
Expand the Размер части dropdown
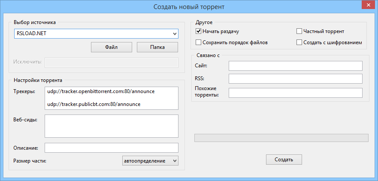pyautogui.click(x=150, y=160)
